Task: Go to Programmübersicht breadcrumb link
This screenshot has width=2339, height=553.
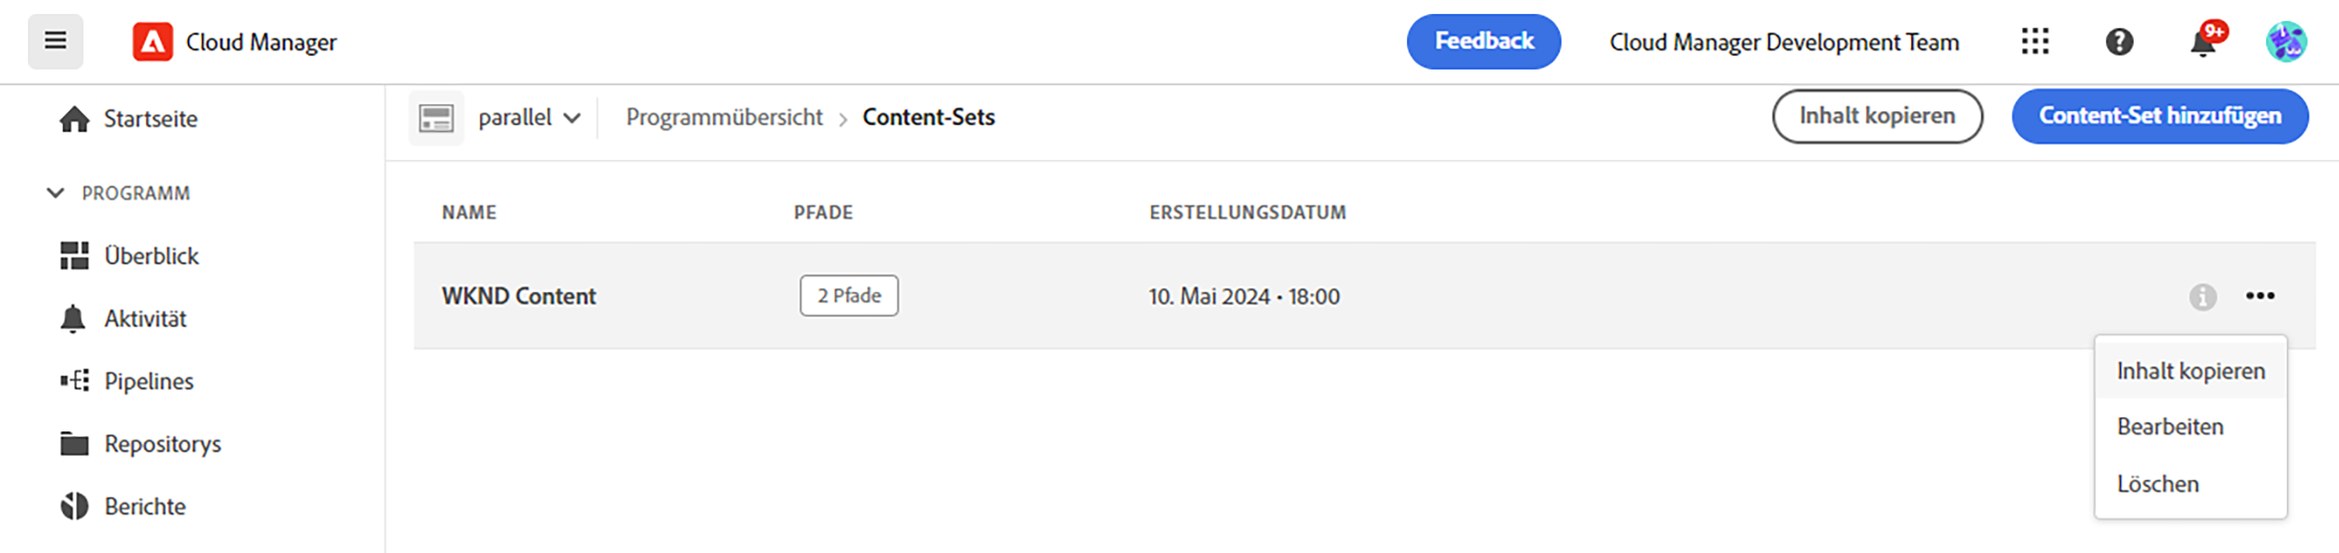Action: [723, 118]
